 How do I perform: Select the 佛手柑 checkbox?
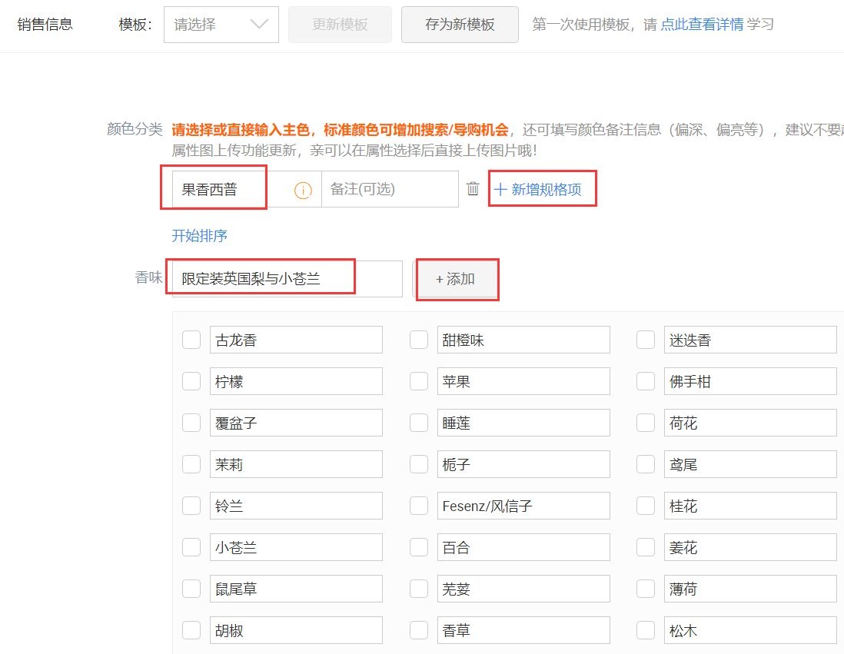(x=646, y=381)
